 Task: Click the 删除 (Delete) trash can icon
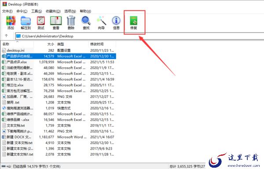tap(71, 22)
